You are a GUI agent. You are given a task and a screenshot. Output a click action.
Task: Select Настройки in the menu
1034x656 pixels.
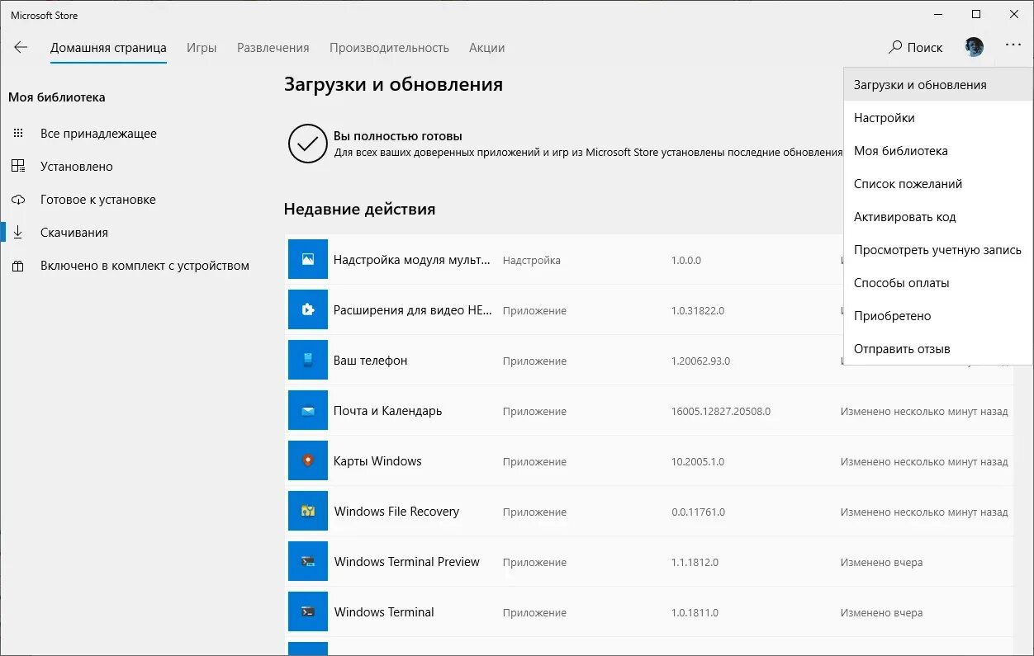(938, 117)
